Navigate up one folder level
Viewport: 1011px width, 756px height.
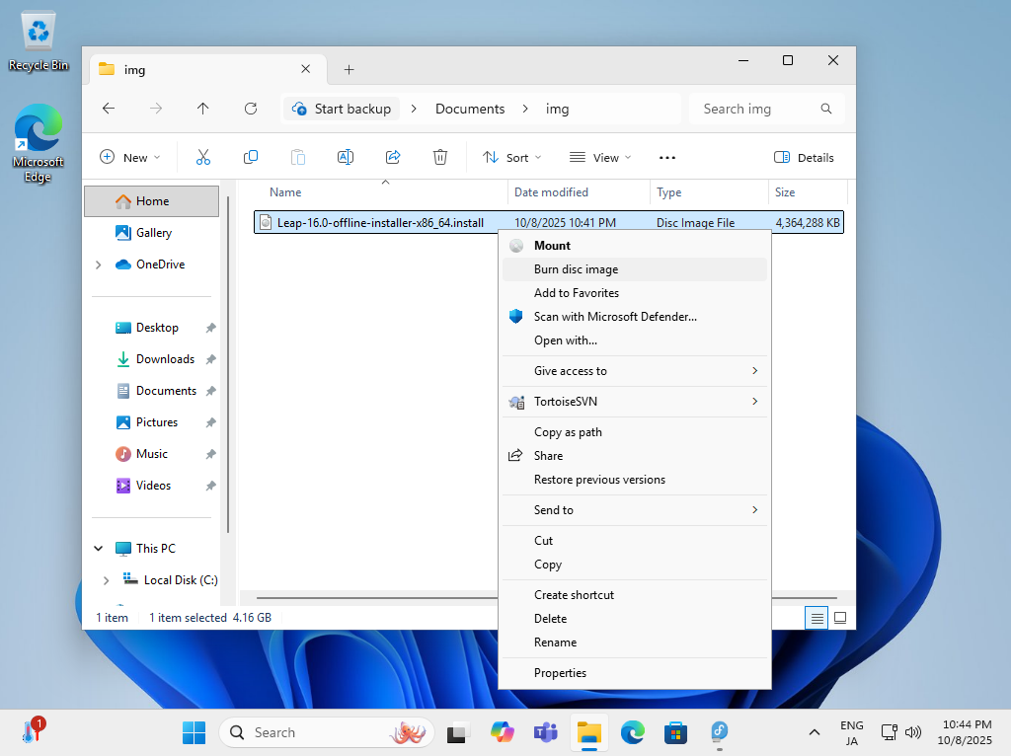203,109
